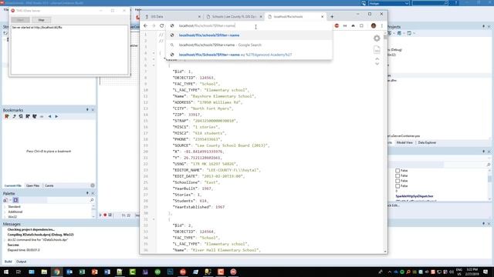Choose the first localhost $filter=name suggestion
This screenshot has height=277, width=494.
pos(249,35)
